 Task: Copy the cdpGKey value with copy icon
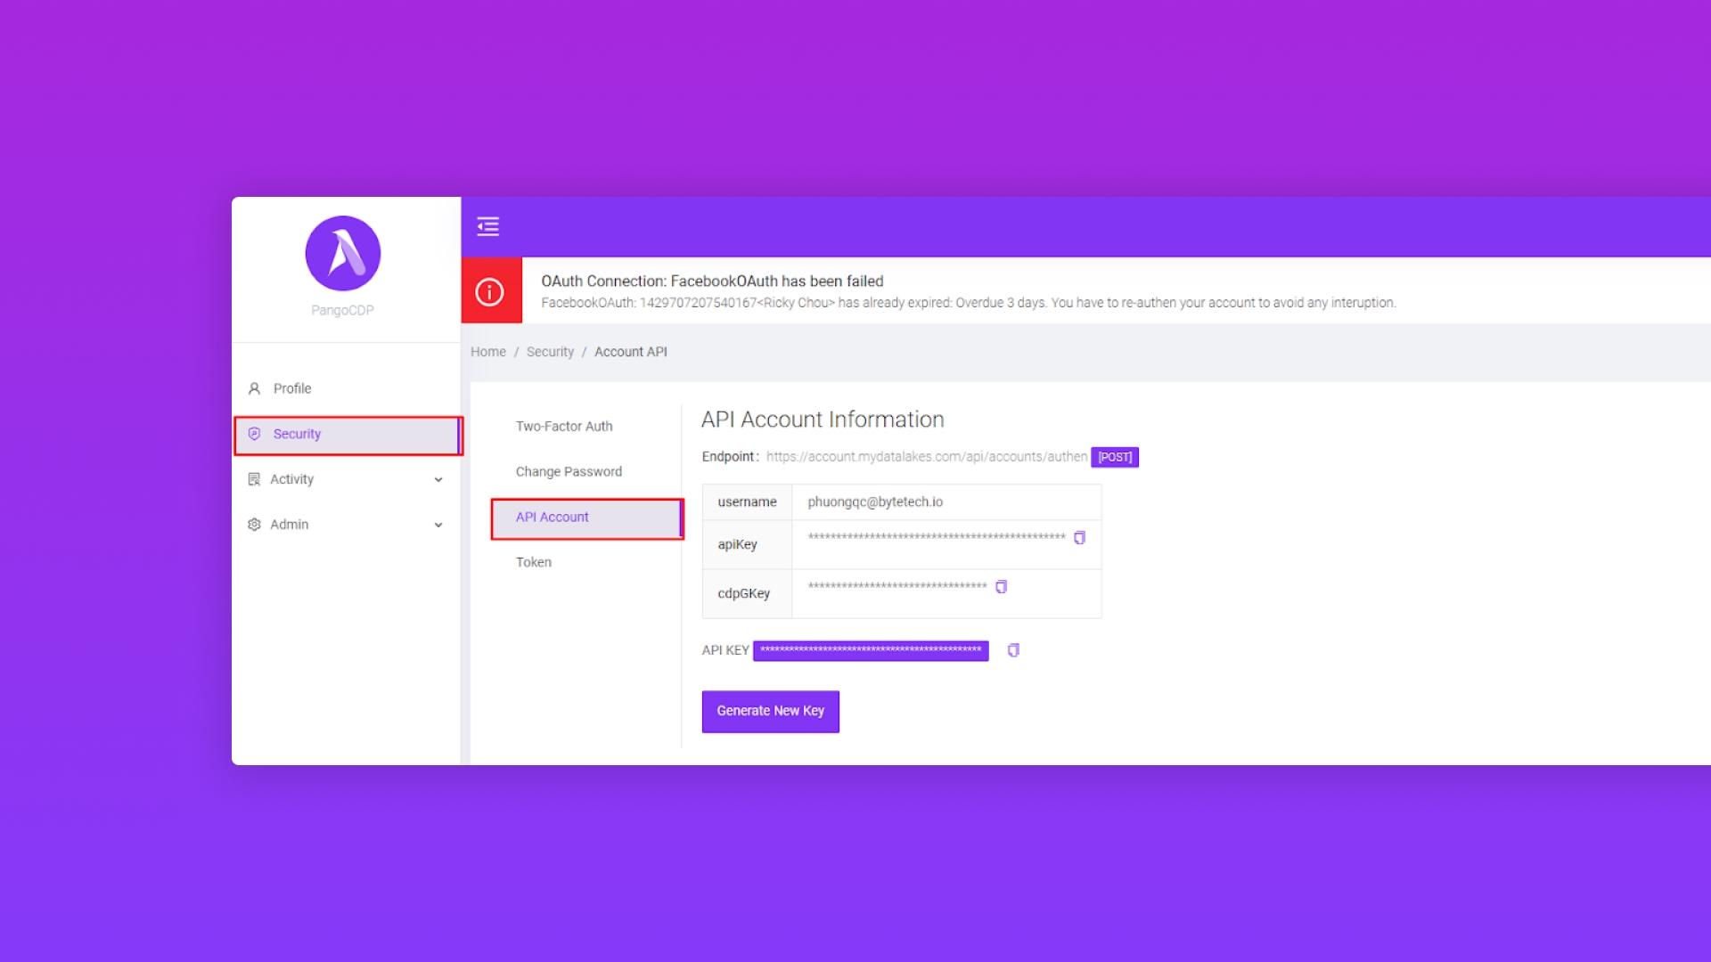tap(1001, 586)
